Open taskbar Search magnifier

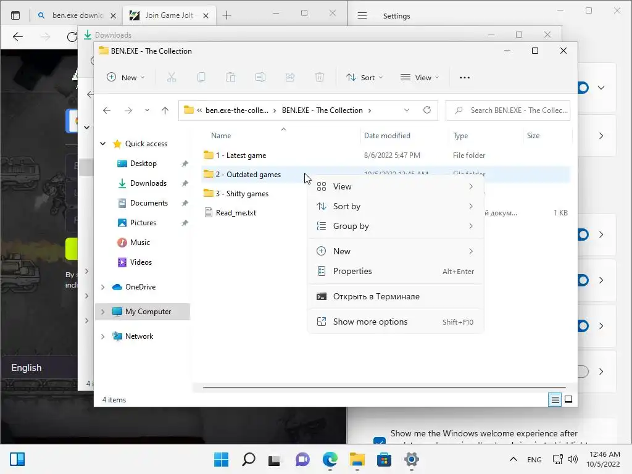(x=248, y=459)
